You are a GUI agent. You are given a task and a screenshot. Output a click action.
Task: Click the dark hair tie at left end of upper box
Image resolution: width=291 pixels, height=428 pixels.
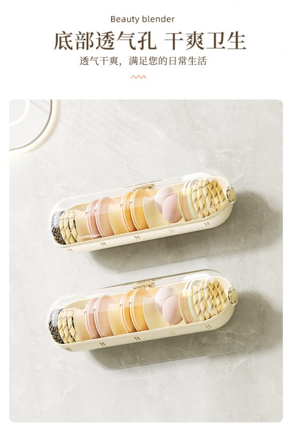pyautogui.click(x=57, y=228)
